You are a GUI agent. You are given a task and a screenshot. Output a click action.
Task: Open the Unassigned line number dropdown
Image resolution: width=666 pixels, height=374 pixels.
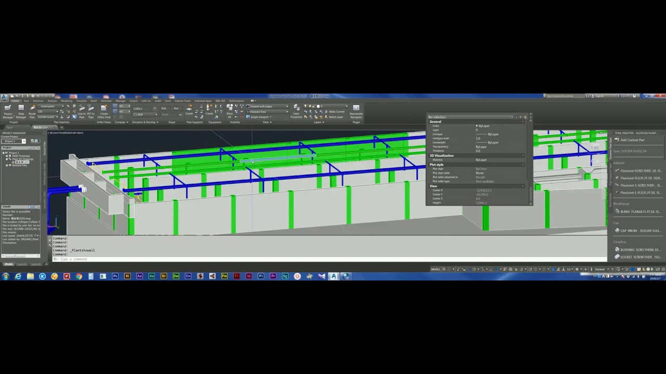pyautogui.click(x=52, y=106)
